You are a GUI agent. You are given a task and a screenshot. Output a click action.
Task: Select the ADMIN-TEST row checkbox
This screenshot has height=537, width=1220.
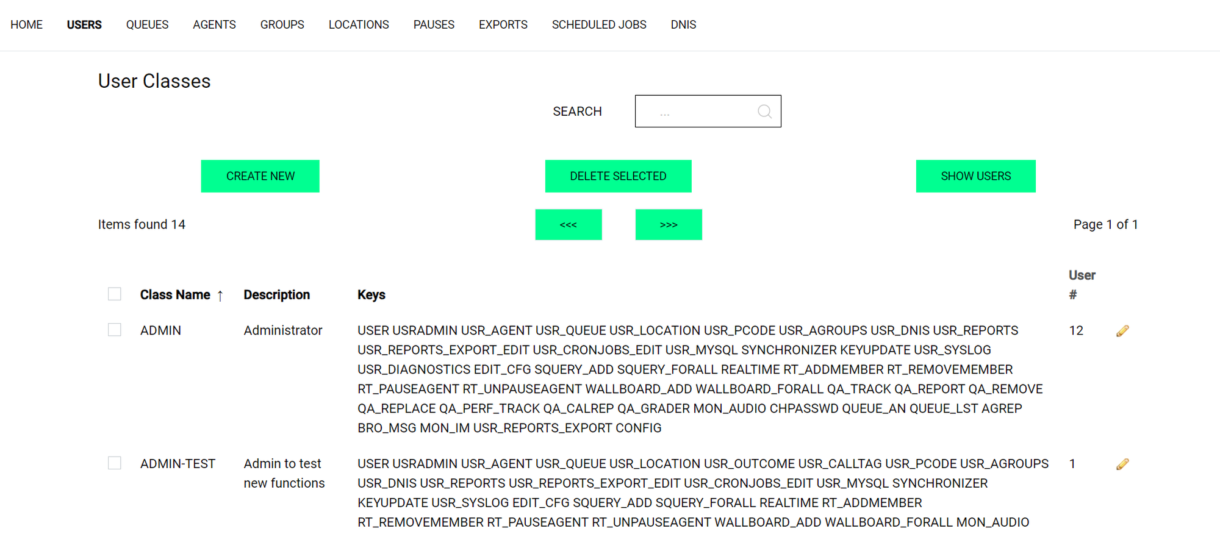(x=115, y=463)
